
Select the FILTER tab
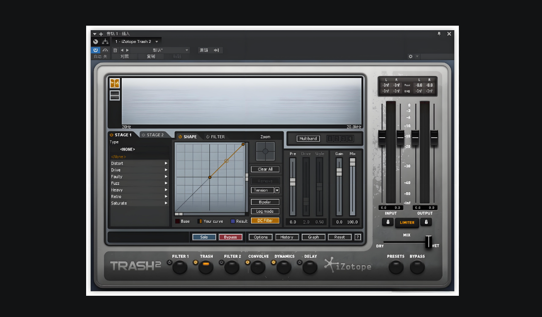[x=216, y=137]
